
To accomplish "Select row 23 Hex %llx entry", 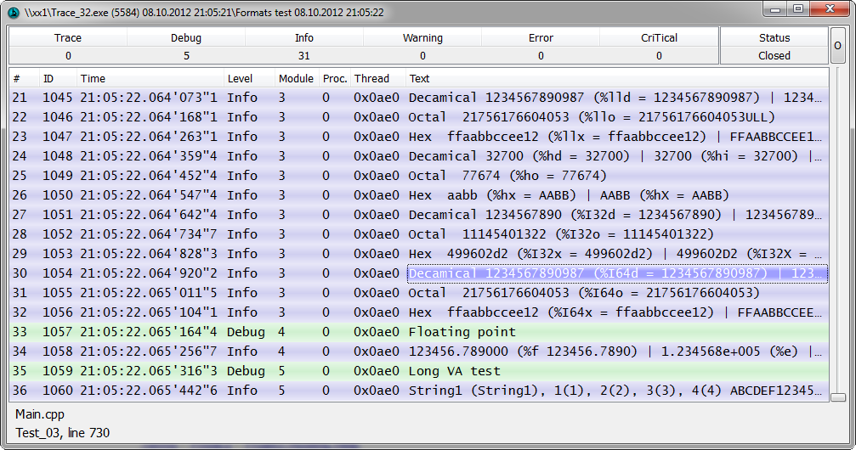I will (x=419, y=137).
